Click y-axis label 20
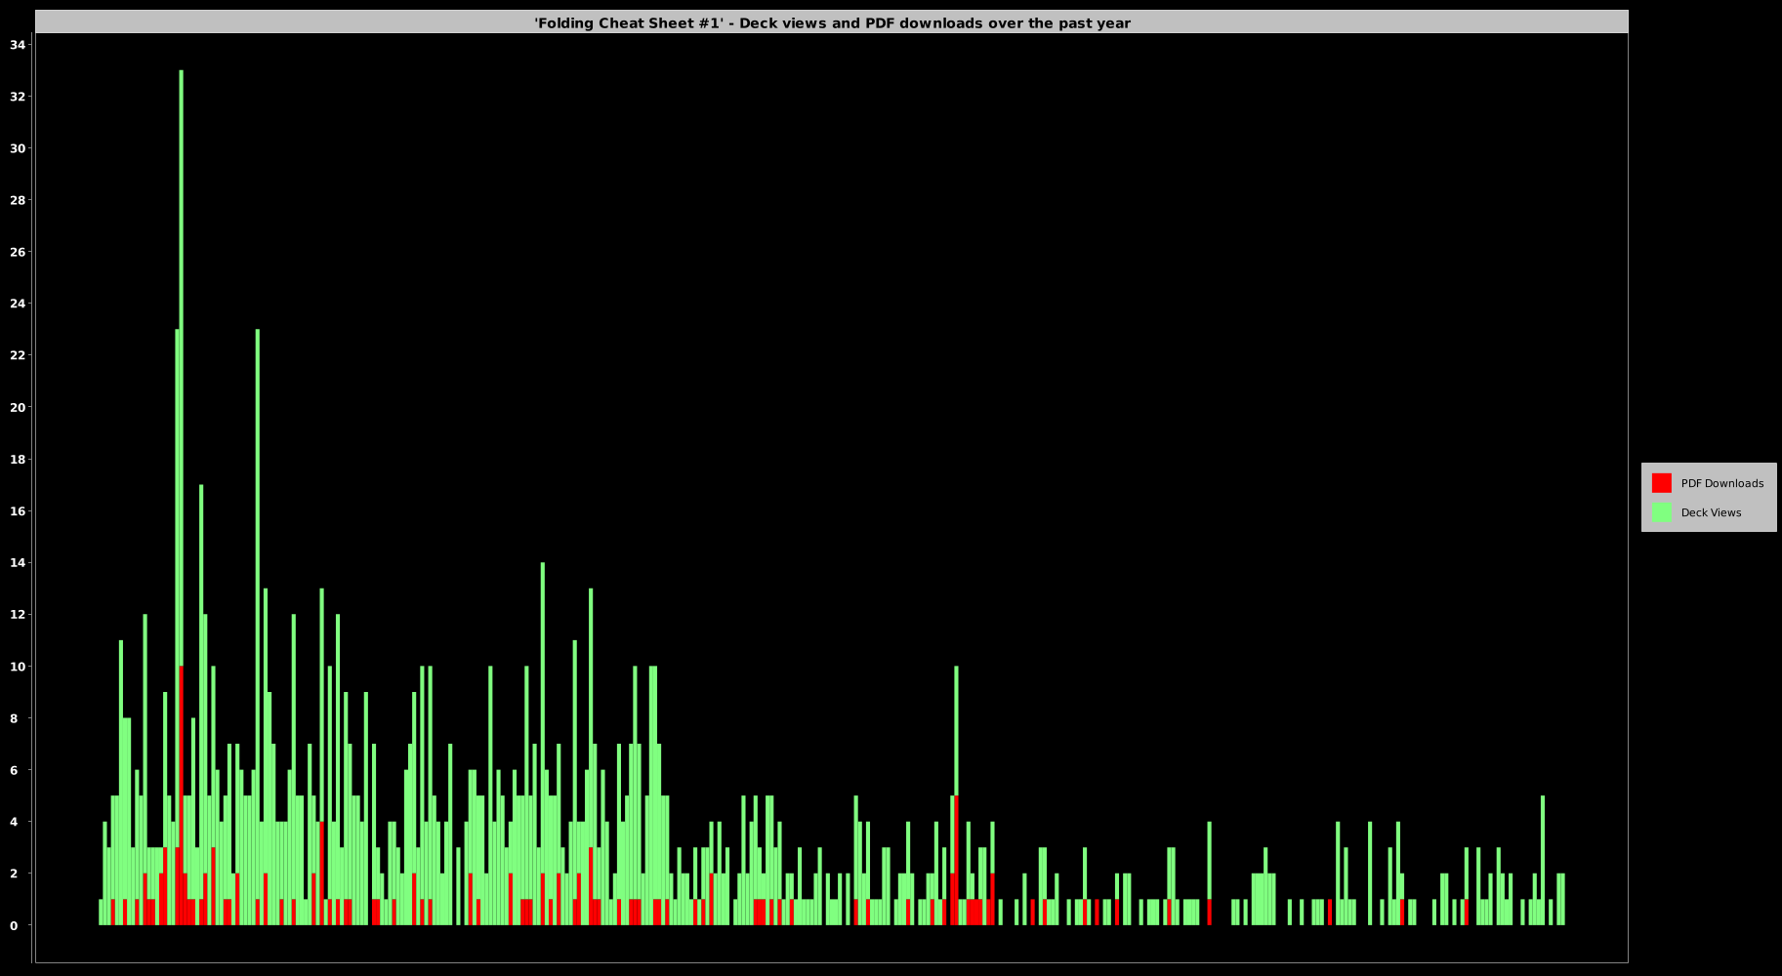 pyautogui.click(x=18, y=407)
